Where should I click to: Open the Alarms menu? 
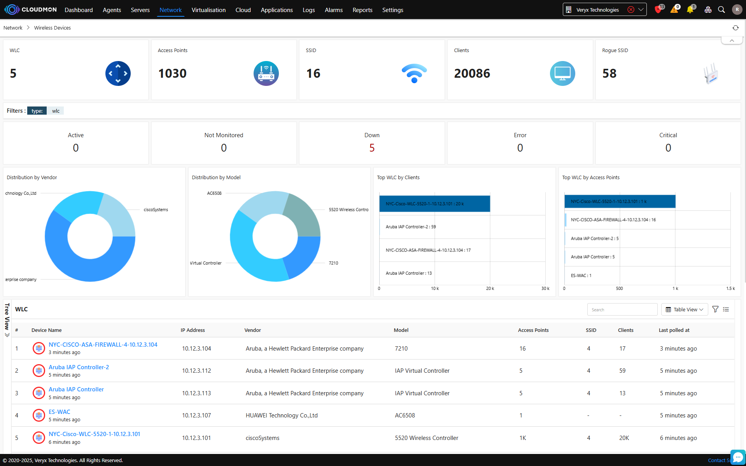click(x=333, y=10)
